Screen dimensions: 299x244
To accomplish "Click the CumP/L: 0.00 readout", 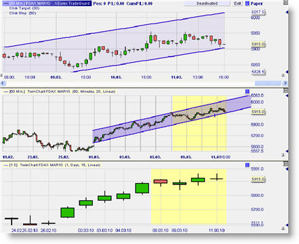I will tap(140, 3).
